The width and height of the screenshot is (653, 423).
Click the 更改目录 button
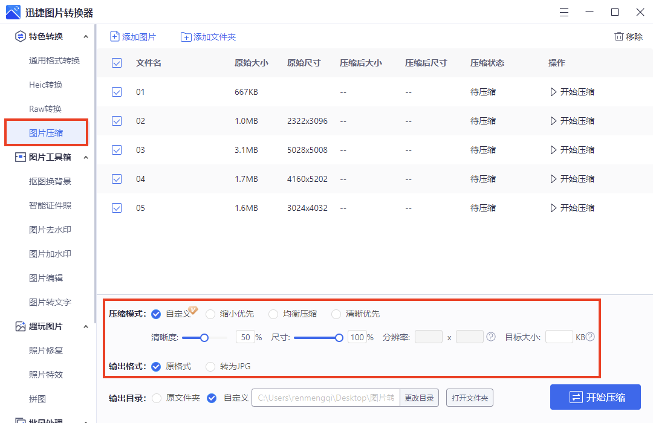419,398
